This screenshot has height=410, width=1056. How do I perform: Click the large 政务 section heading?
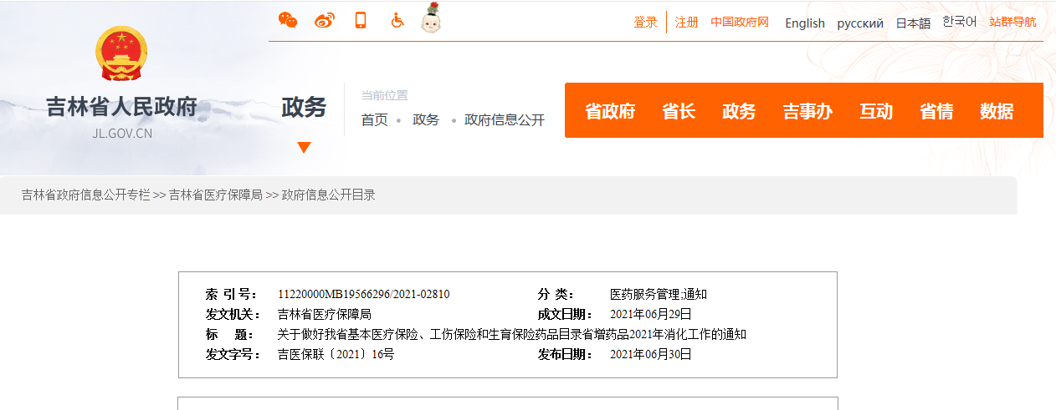click(304, 108)
